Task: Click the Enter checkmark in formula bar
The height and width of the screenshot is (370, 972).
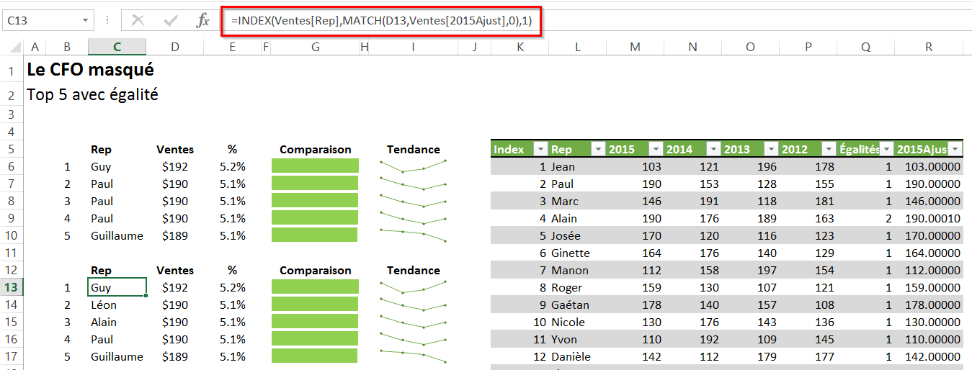Action: point(171,21)
